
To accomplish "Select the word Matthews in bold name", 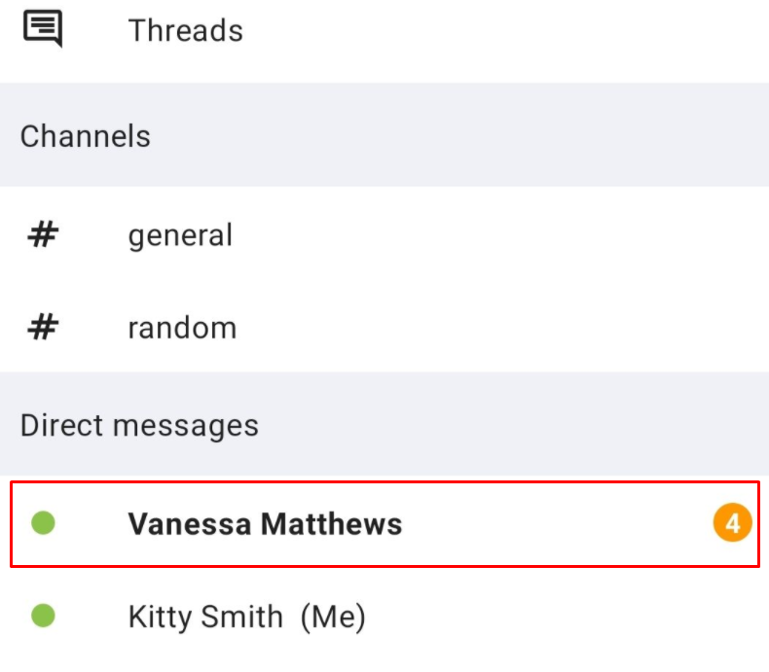I will [x=331, y=523].
